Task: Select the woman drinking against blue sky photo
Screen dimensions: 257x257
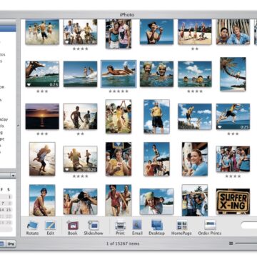Action: 156,31
